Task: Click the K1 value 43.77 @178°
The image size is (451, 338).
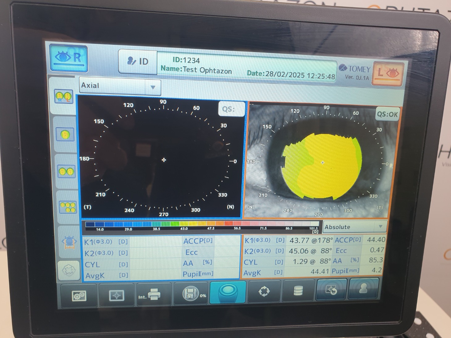Action: click(311, 240)
